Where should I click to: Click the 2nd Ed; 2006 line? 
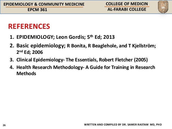pyautogui.click(x=30, y=52)
